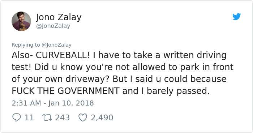Open the Jono Zalay display name
The image size is (253, 133).
[59, 17]
